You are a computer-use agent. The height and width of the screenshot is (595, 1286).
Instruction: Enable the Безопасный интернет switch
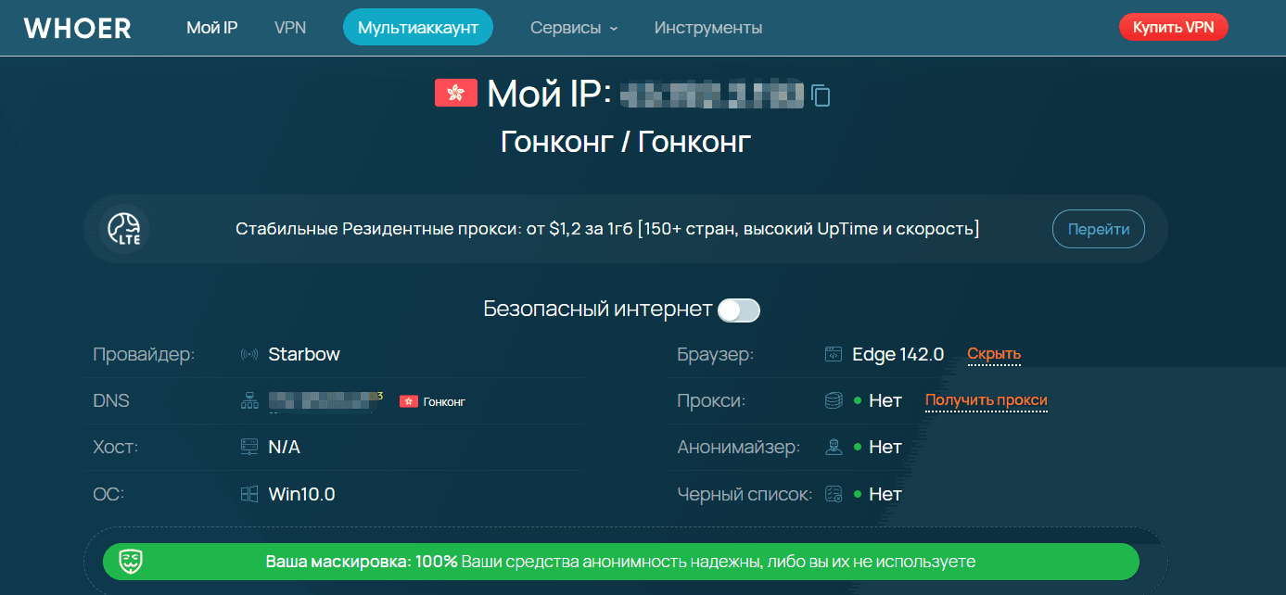coord(739,310)
